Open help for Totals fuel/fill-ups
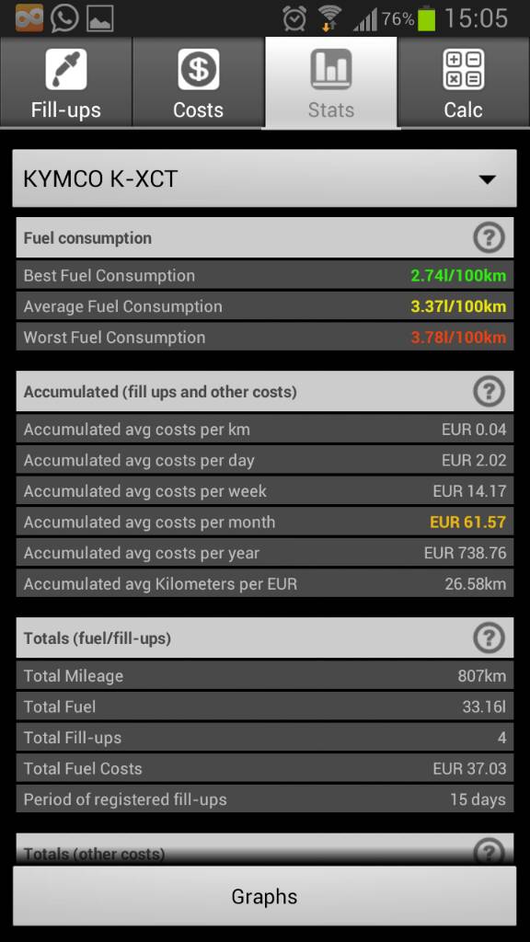This screenshot has height=942, width=530. coord(489,638)
